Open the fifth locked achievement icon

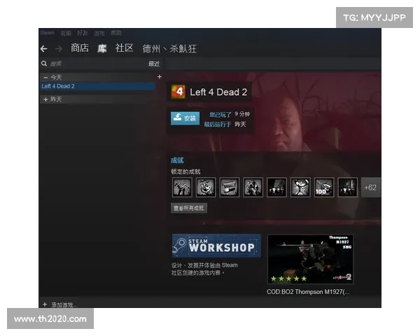tap(276, 188)
